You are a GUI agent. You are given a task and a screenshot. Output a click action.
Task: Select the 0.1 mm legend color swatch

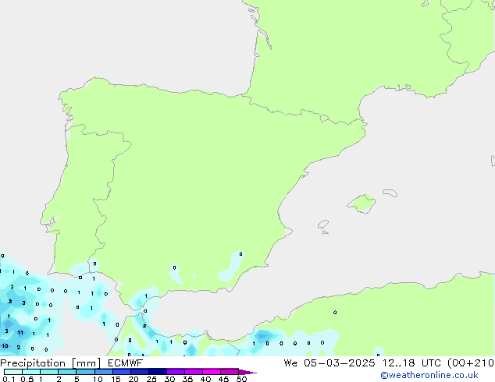pyautogui.click(x=13, y=372)
